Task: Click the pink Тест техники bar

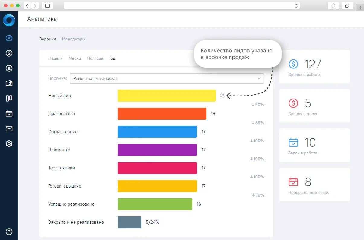Action: pyautogui.click(x=157, y=168)
